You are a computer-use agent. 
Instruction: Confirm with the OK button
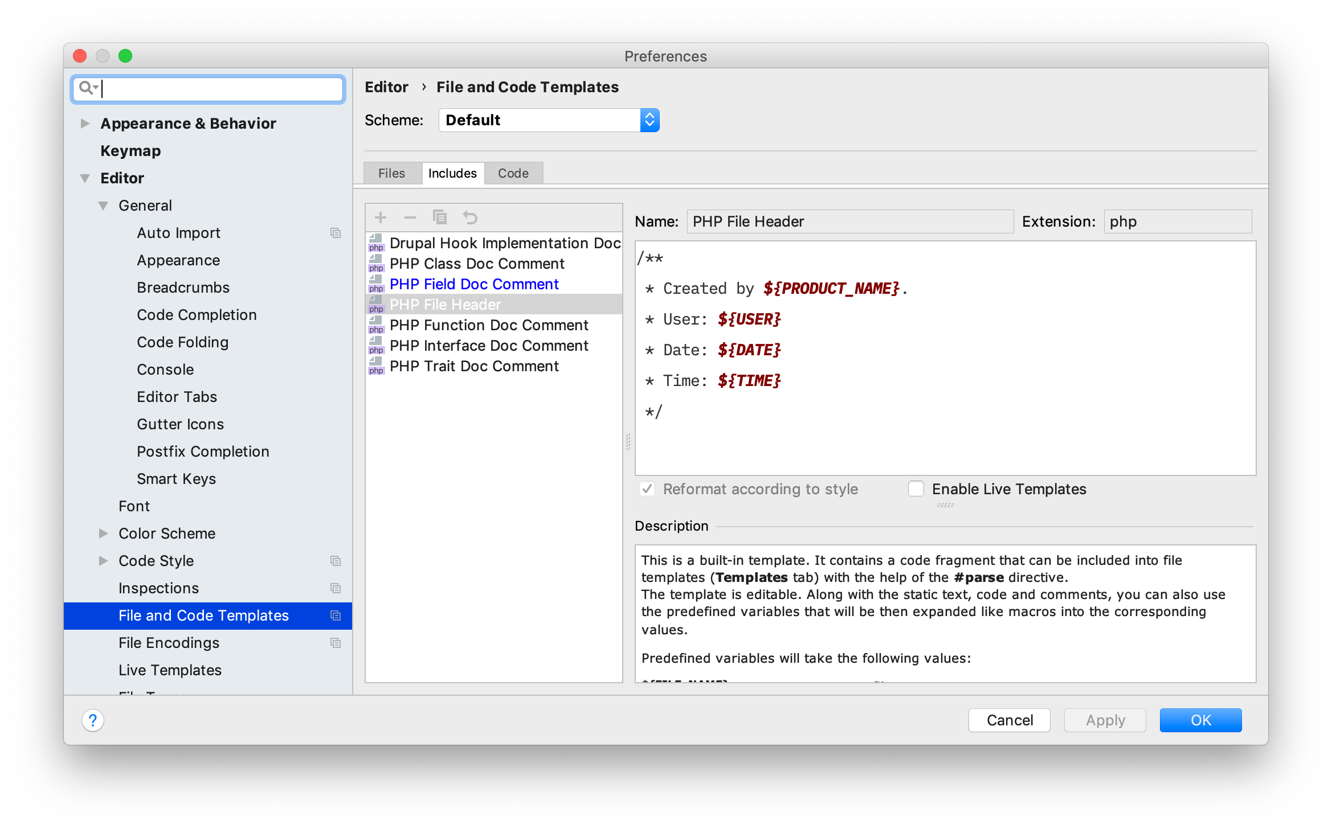point(1200,720)
